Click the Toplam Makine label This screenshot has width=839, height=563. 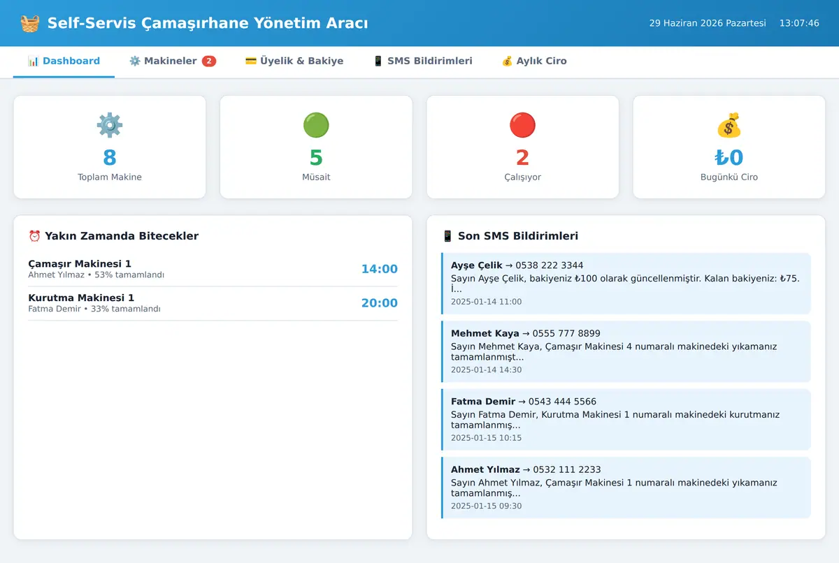[110, 177]
